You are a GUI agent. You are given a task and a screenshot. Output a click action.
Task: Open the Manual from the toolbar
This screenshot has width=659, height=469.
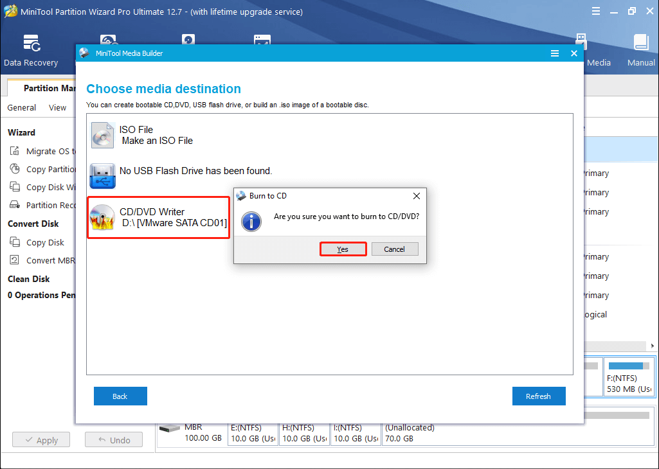click(641, 50)
